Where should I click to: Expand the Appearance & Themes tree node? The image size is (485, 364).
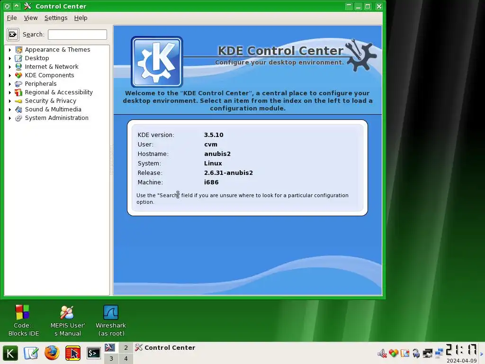click(x=10, y=50)
